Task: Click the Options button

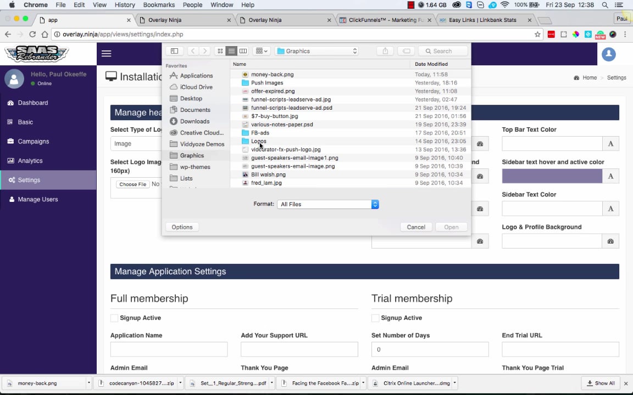Action: click(182, 227)
